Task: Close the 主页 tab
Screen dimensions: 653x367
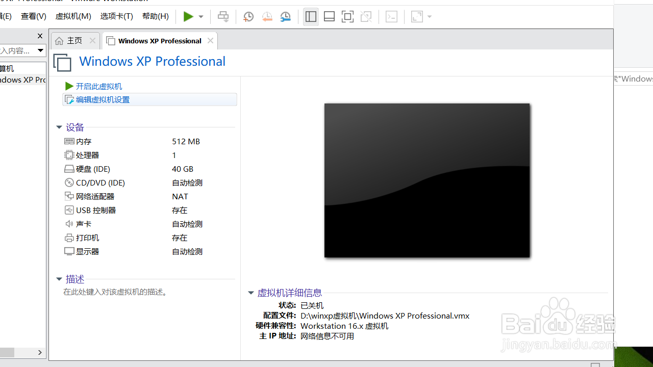Action: pyautogui.click(x=92, y=41)
